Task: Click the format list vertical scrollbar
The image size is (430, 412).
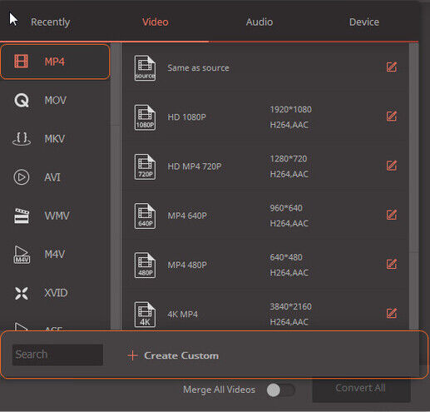Action: coord(115,186)
